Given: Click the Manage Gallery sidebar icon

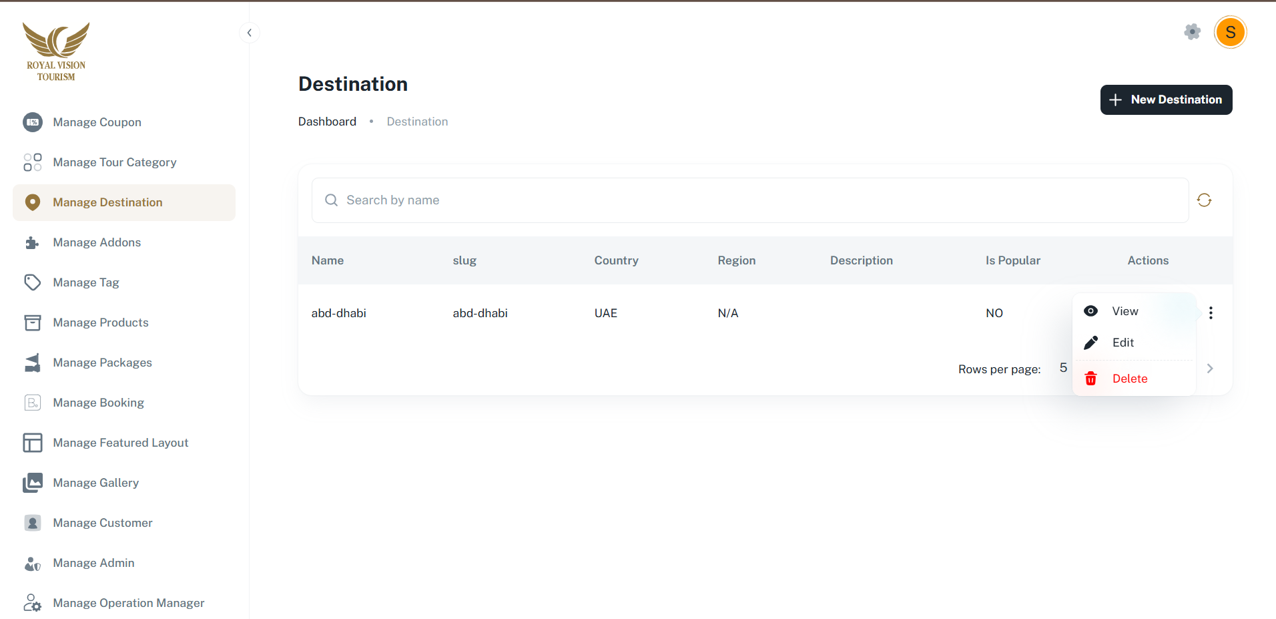Looking at the screenshot, I should [33, 483].
